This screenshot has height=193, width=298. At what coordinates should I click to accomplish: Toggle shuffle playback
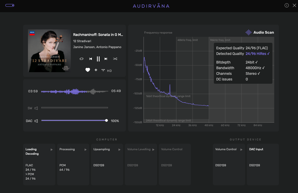(x=115, y=59)
